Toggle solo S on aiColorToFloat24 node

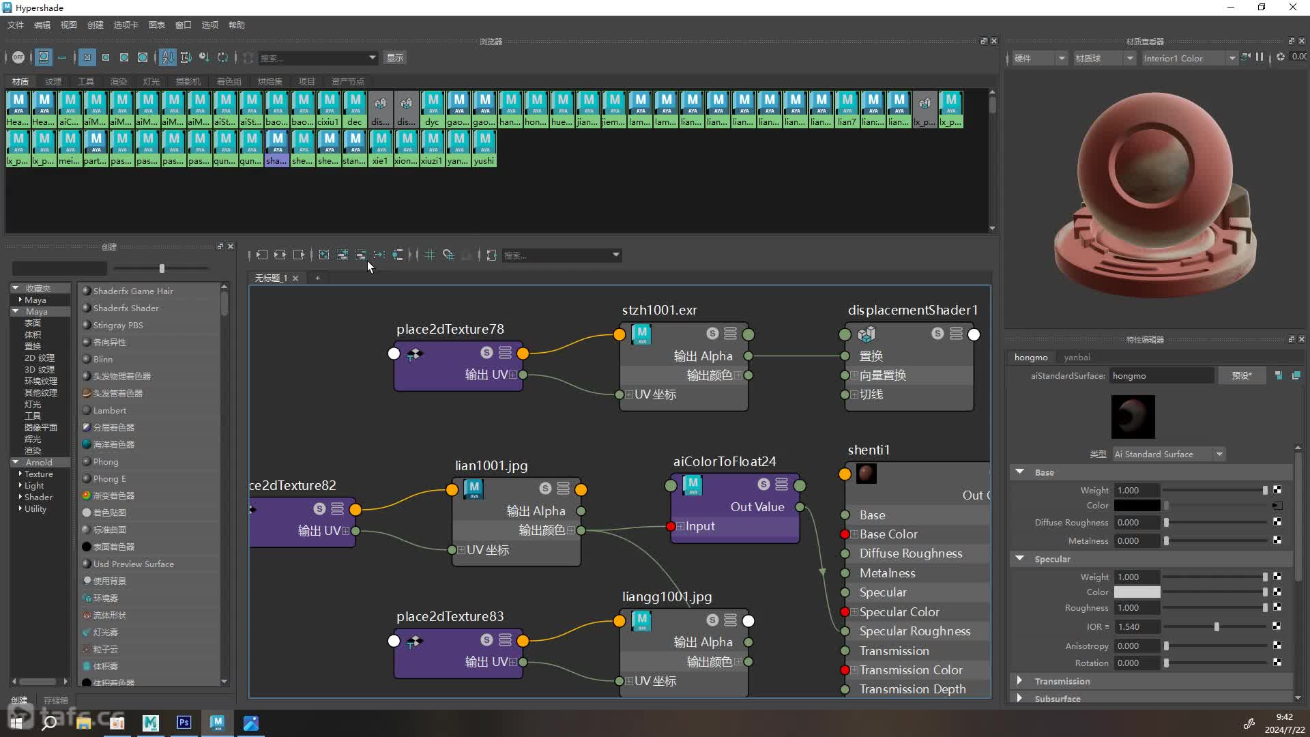pyautogui.click(x=763, y=484)
